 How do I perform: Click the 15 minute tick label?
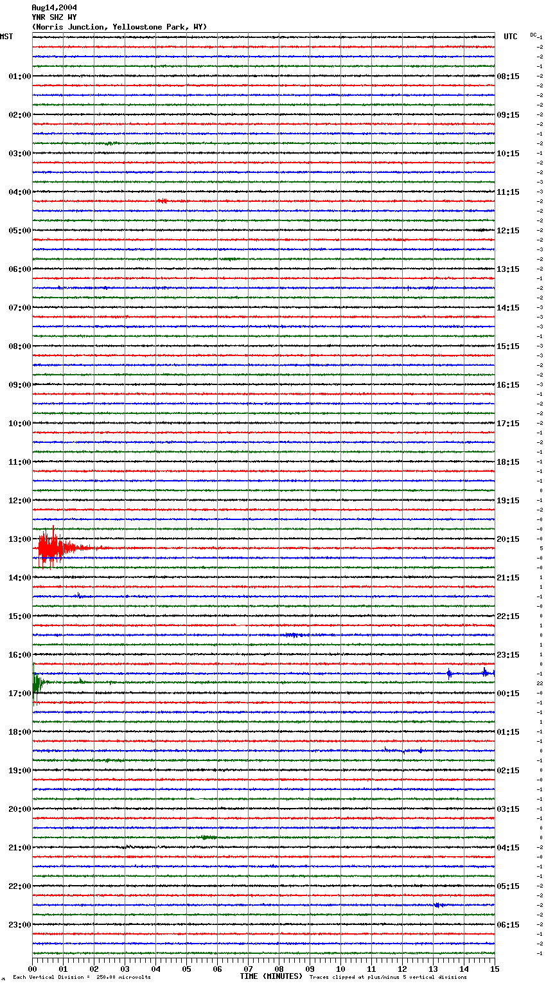click(x=495, y=969)
